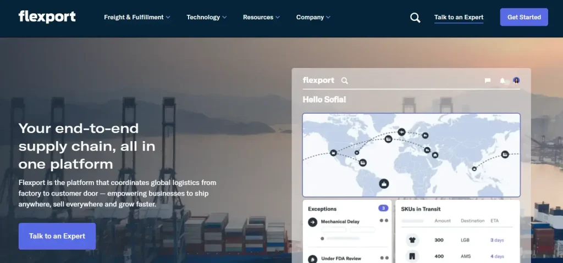Screen dimensions: 563x263
Task: Click the search icon inside the dashboard preview
Action: click(x=344, y=81)
